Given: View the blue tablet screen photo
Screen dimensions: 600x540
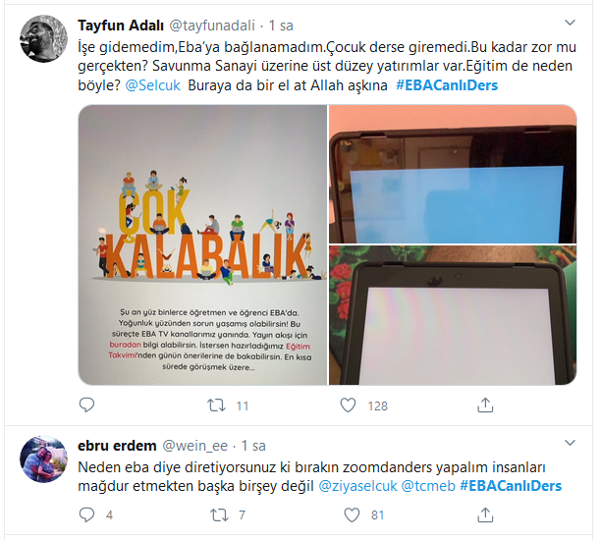Looking at the screenshot, I should click(x=453, y=174).
